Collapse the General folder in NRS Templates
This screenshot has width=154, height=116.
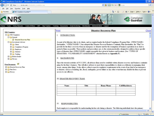click(x=8, y=37)
